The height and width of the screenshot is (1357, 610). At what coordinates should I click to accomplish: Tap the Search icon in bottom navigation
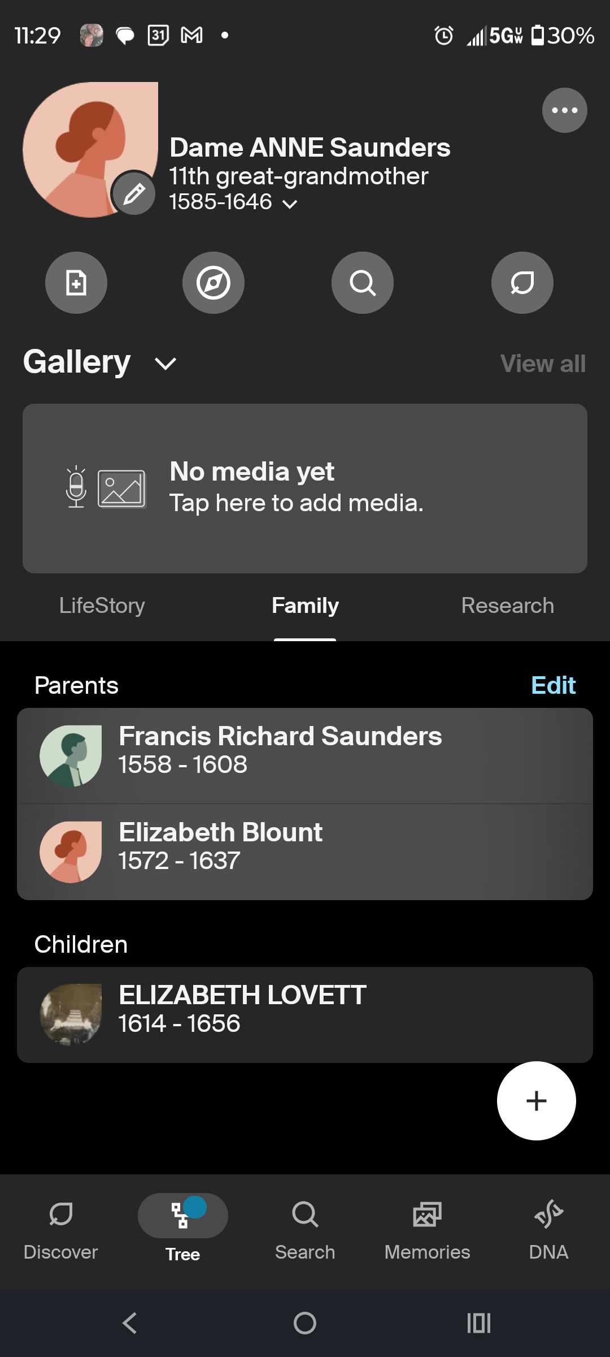[x=305, y=1227]
